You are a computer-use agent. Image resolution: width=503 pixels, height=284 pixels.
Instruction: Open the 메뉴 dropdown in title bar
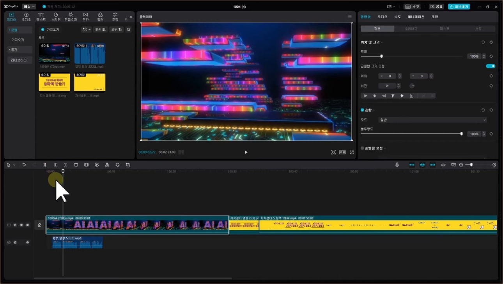(29, 7)
